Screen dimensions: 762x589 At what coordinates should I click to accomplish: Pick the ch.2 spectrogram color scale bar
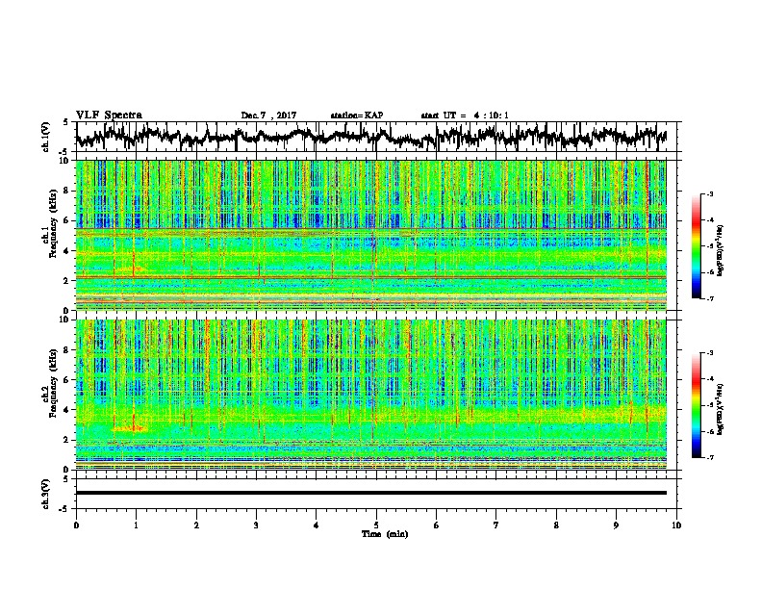pos(696,405)
